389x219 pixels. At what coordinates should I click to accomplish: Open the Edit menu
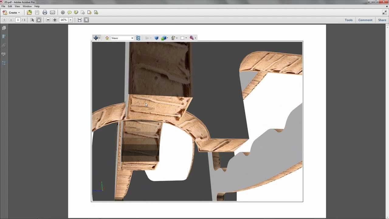click(x=10, y=6)
